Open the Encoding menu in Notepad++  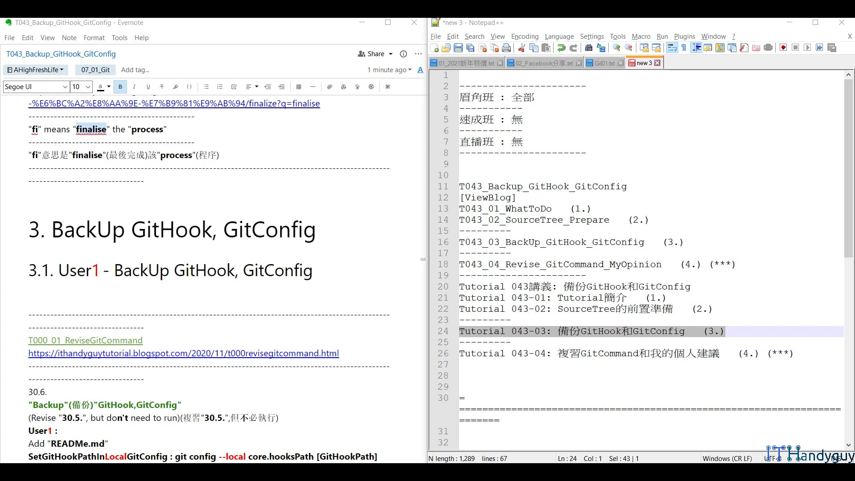[525, 37]
